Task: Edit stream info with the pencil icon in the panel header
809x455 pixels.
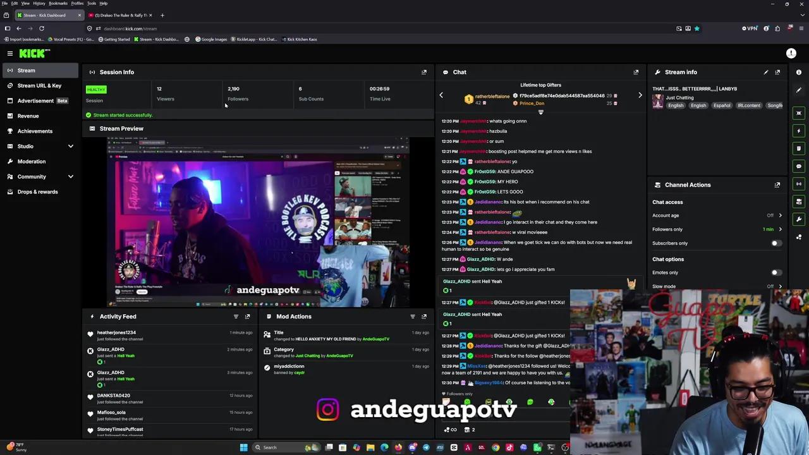Action: [x=766, y=72]
